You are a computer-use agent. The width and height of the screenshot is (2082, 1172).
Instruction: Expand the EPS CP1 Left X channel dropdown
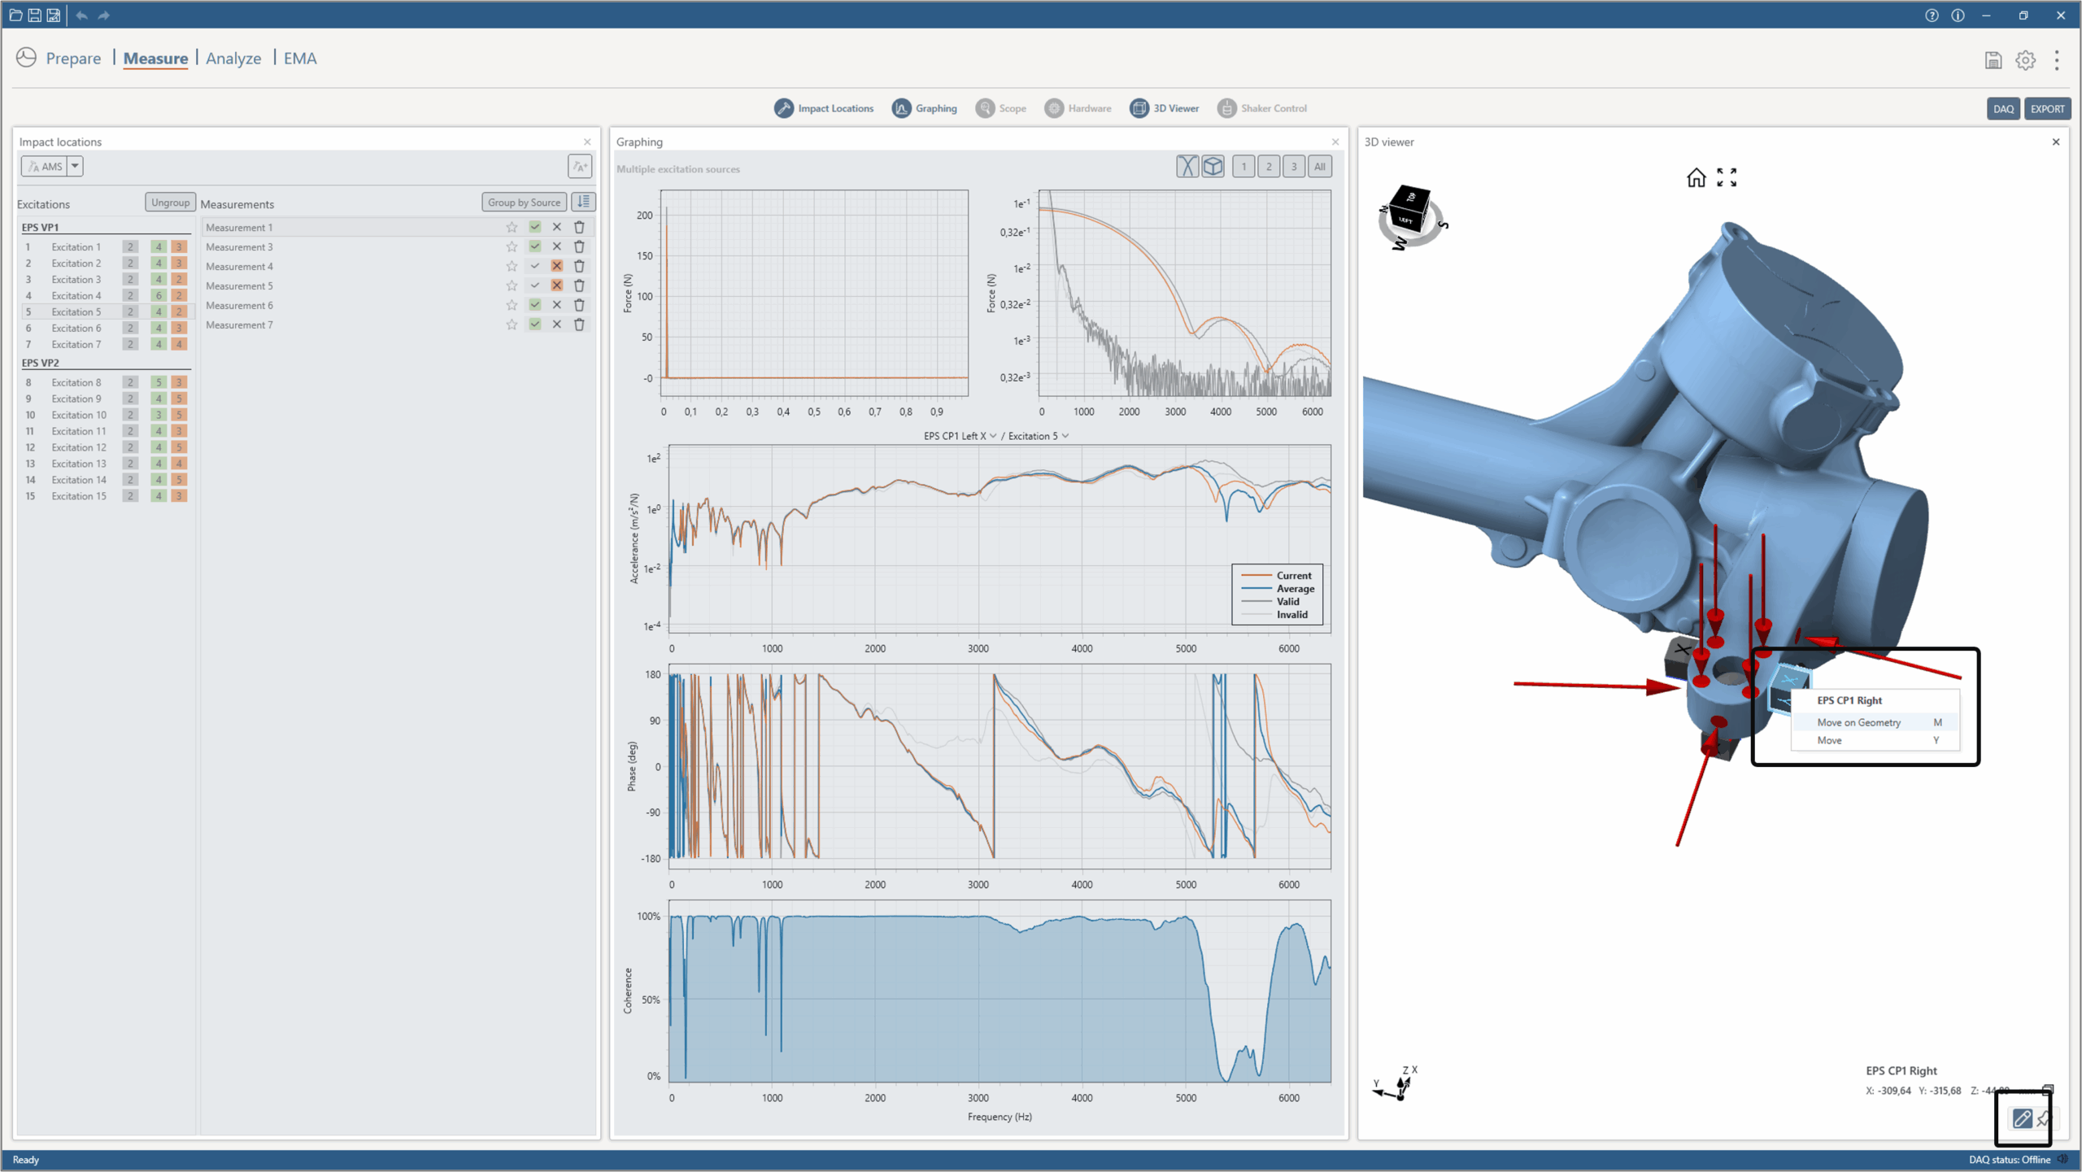992,436
